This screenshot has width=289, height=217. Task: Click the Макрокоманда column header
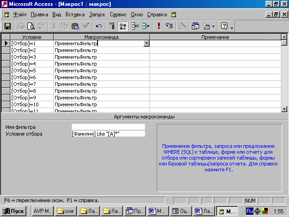tap(101, 37)
